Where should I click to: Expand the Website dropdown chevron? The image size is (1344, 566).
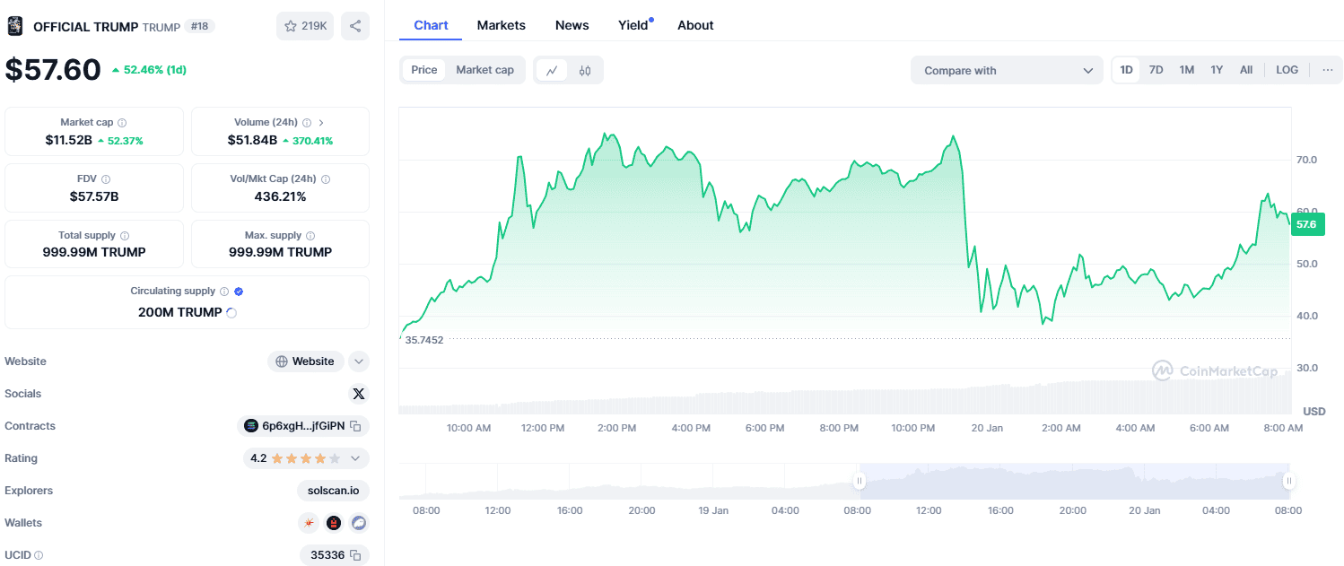click(x=358, y=361)
